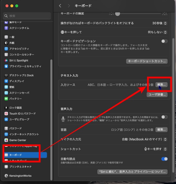Open the 30秒後 backlight timeout dropdown
The image size is (176, 184).
click(x=160, y=23)
